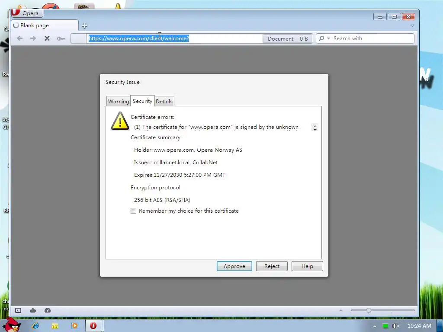Image resolution: width=443 pixels, height=332 pixels.
Task: Click the yellow warning triangle icon
Action: click(120, 121)
